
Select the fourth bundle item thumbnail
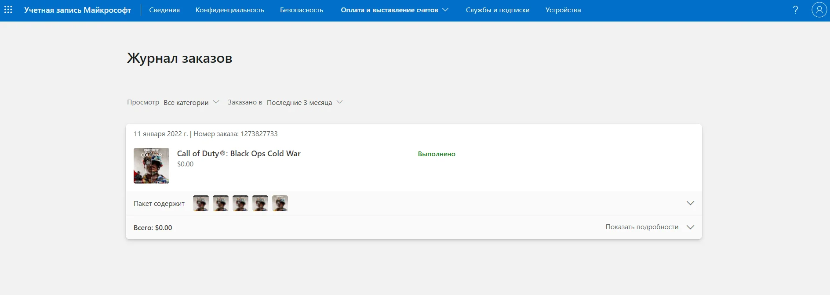(260, 203)
